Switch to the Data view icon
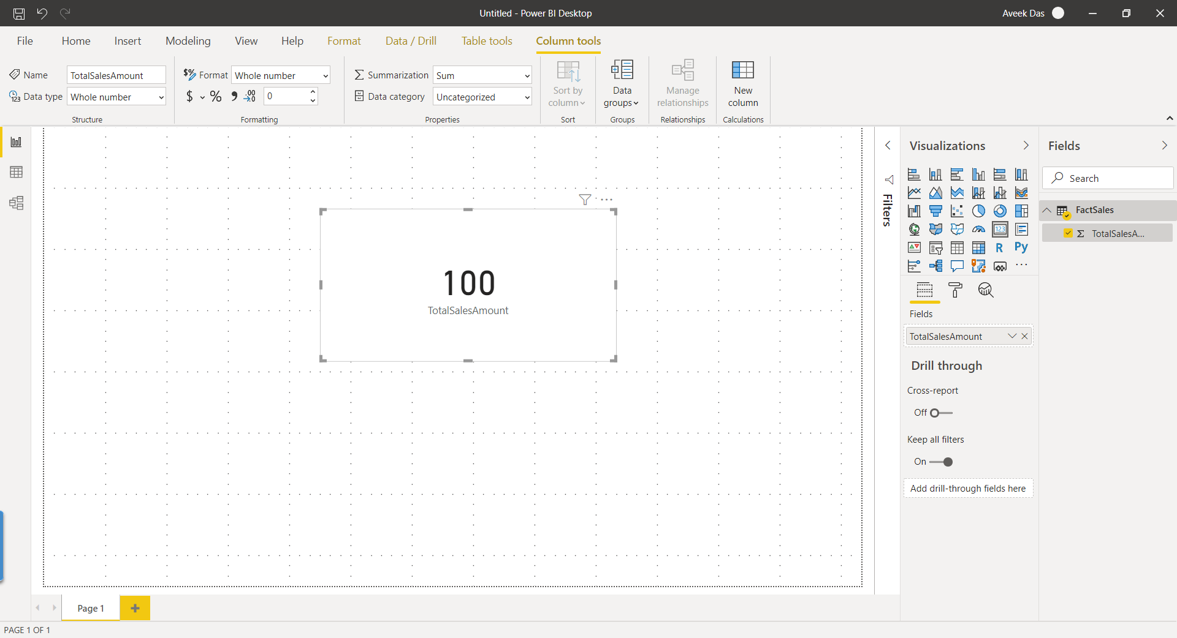The height and width of the screenshot is (638, 1177). pyautogui.click(x=17, y=172)
